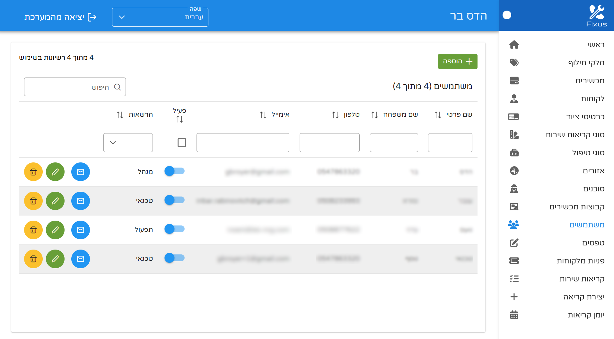614x339 pixels.
Task: Edit the second row טכנאי user
Action: [55, 201]
